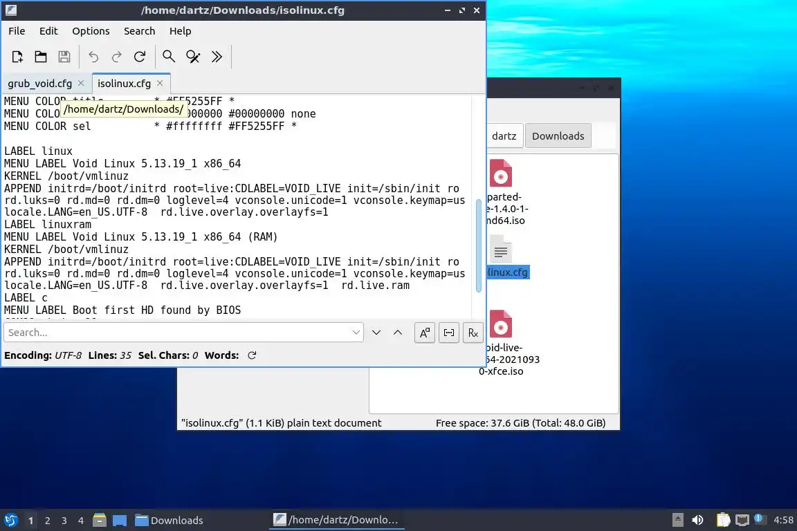Open the network monitor tray icon

pyautogui.click(x=742, y=520)
